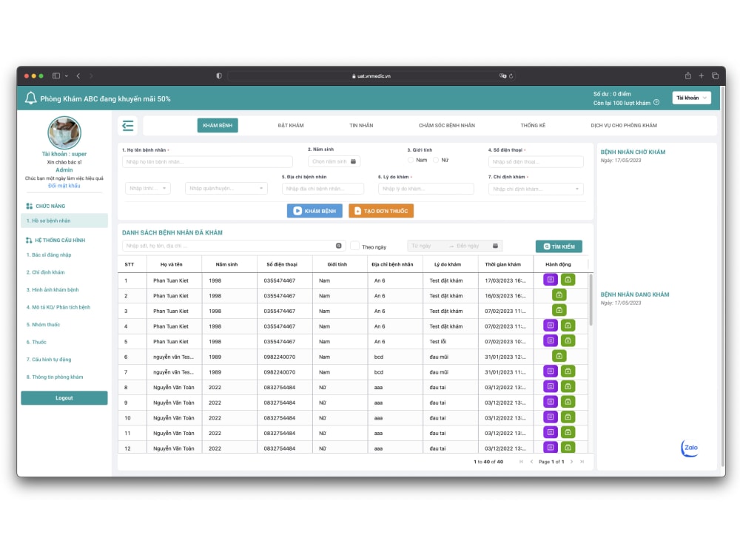
Task: Switch to the ĐẶT KHÁM tab
Action: coord(291,126)
